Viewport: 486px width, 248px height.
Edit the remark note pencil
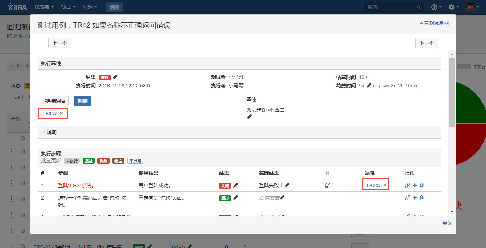pyautogui.click(x=249, y=116)
